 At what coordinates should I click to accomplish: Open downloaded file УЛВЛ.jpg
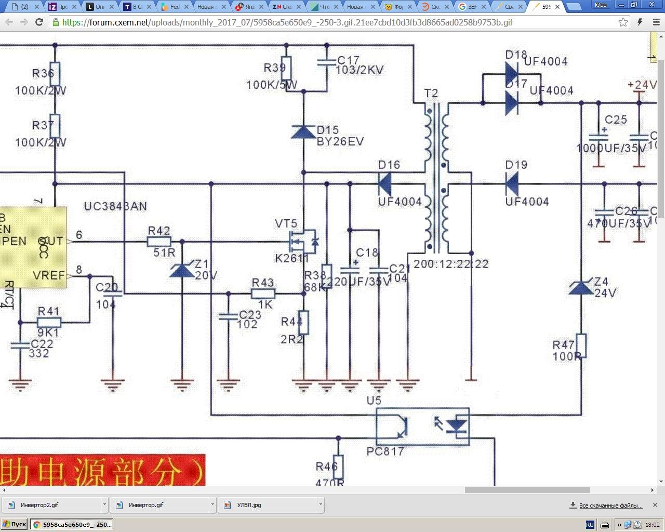coord(267,504)
